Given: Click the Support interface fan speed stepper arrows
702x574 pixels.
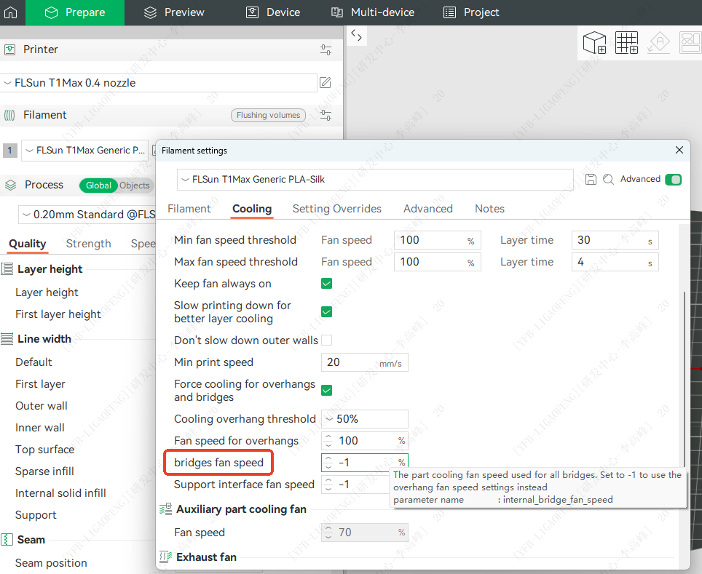Looking at the screenshot, I should [328, 485].
